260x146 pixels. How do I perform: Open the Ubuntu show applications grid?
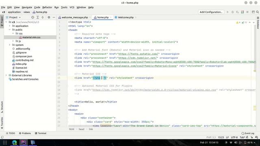[5, 142]
